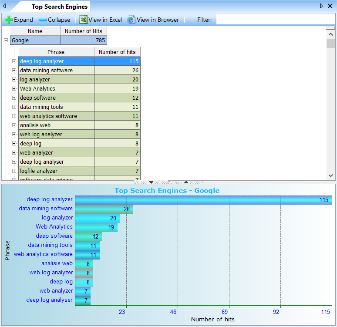Expand the web analytics software row
This screenshot has width=337, height=327.
pos(14,116)
